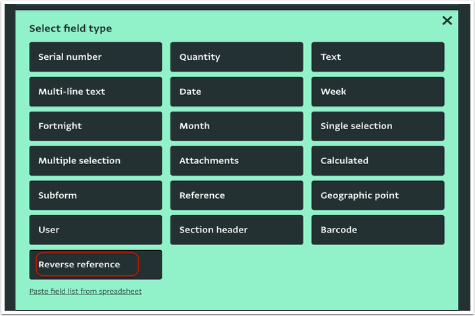The image size is (475, 316).
Task: Choose the Calculated field type
Action: (378, 161)
